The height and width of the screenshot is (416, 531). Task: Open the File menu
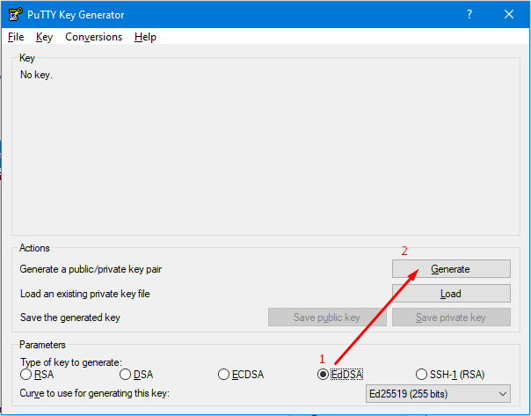pos(16,37)
